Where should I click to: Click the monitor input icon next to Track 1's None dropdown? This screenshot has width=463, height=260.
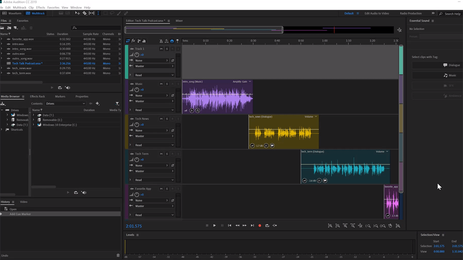pyautogui.click(x=172, y=60)
